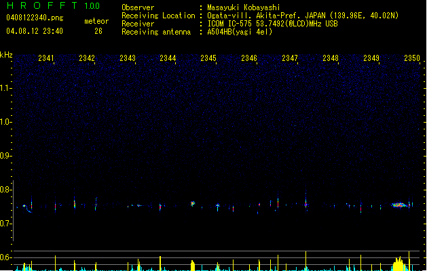Click the HROFFT 1.0.0 title text
Image resolution: width=427 pixels, height=271 pixels.
(54, 5)
